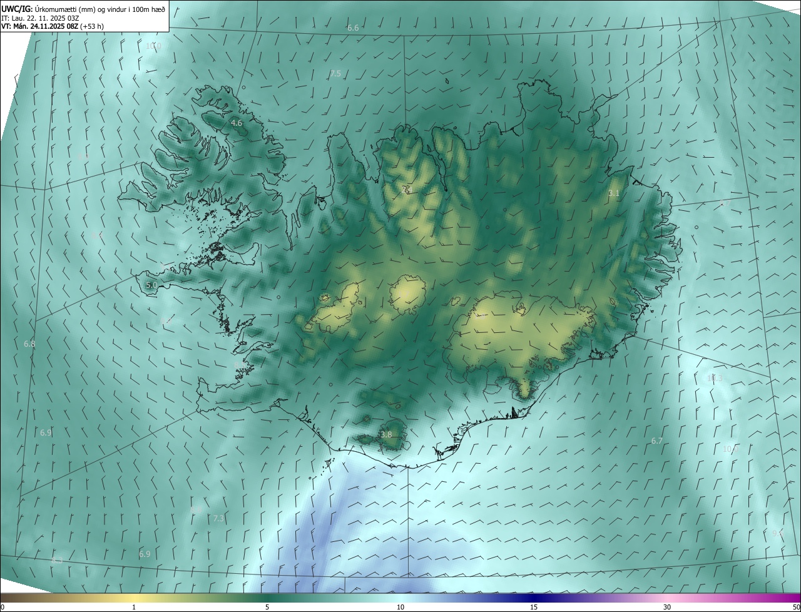Click the '(+53 h)' forecast offset text
Screen dimensions: 801x612
pos(92,26)
